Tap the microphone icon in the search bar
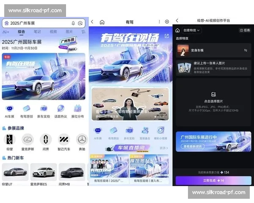 (73, 23)
